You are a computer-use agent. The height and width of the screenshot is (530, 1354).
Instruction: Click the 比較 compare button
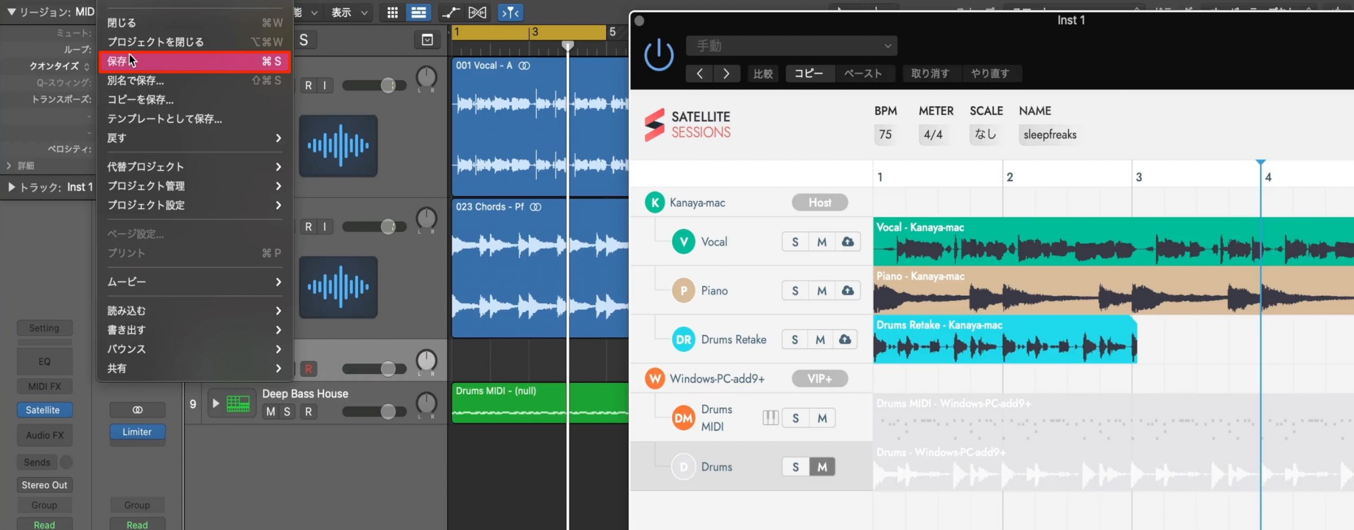tap(763, 74)
